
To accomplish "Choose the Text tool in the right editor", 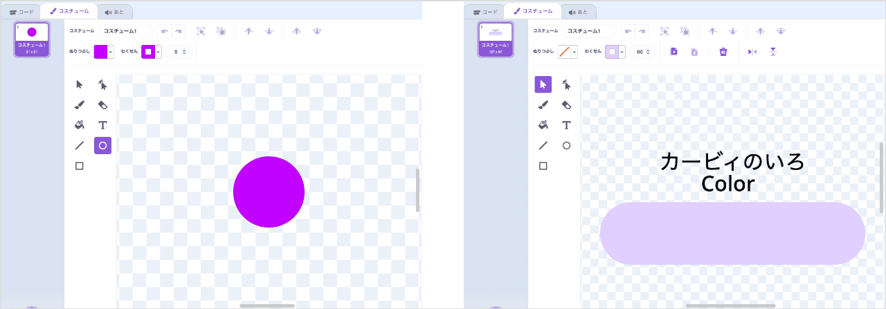I will [566, 125].
